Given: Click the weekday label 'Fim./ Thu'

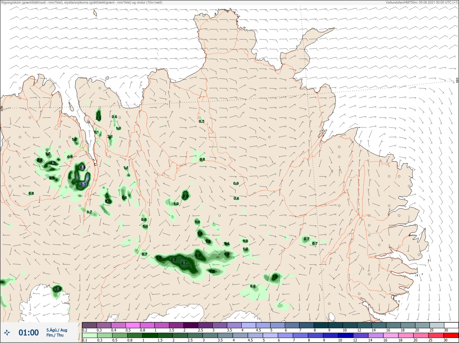Looking at the screenshot, I should point(55,335).
